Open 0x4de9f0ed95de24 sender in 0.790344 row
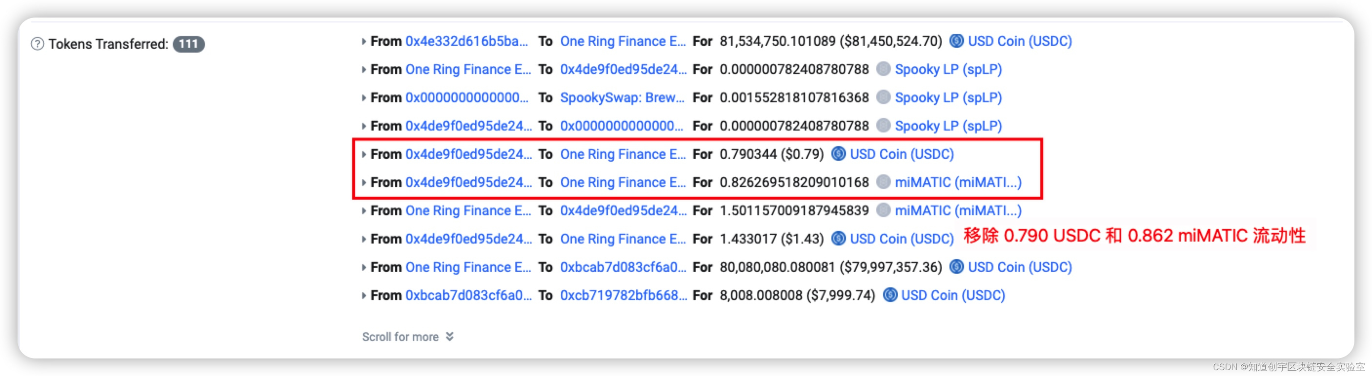Viewport: 1372px width, 376px height. tap(468, 154)
